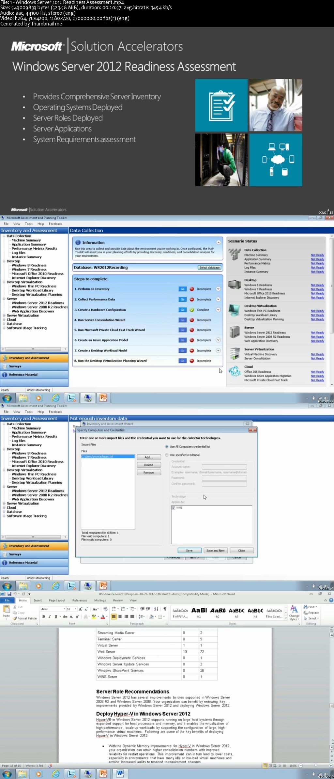
Task: Click Go button for Perform an Inventory
Action: point(182,289)
